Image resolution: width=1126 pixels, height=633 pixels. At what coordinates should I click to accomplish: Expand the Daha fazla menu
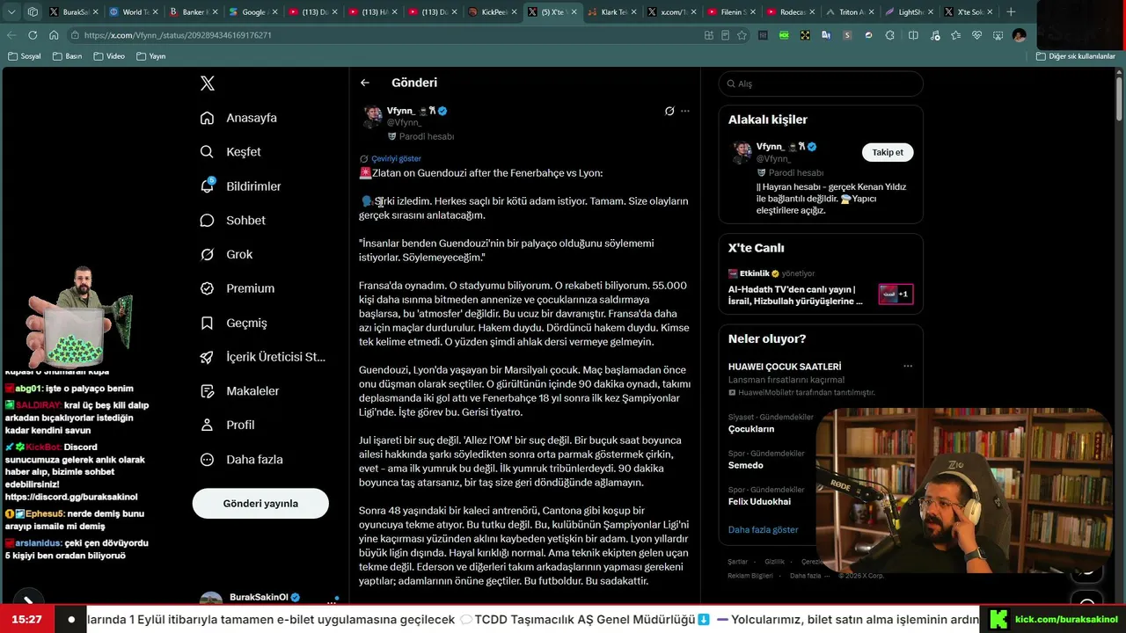pos(241,460)
